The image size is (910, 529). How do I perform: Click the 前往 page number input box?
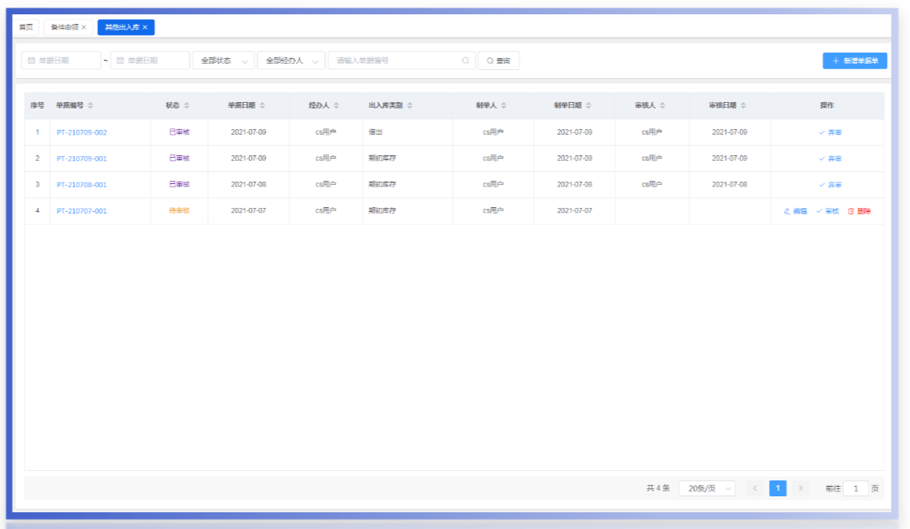coord(856,488)
